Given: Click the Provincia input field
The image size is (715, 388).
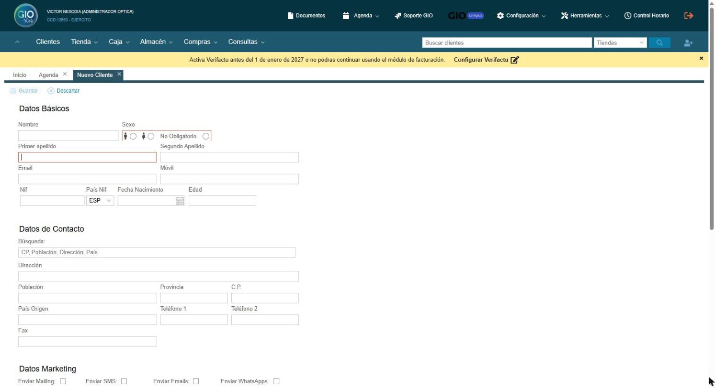Looking at the screenshot, I should [x=194, y=298].
